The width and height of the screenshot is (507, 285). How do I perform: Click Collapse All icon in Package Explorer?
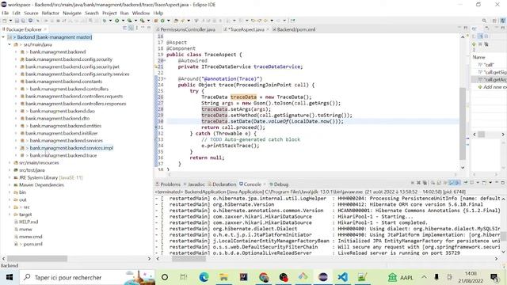click(x=125, y=28)
